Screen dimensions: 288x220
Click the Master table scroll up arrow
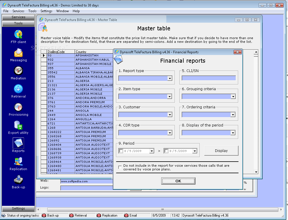click(256, 52)
